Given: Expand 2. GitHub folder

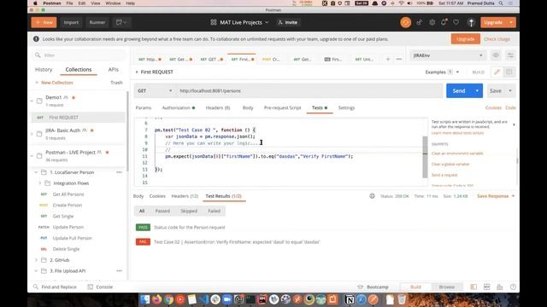Looking at the screenshot, I should pos(36,260).
